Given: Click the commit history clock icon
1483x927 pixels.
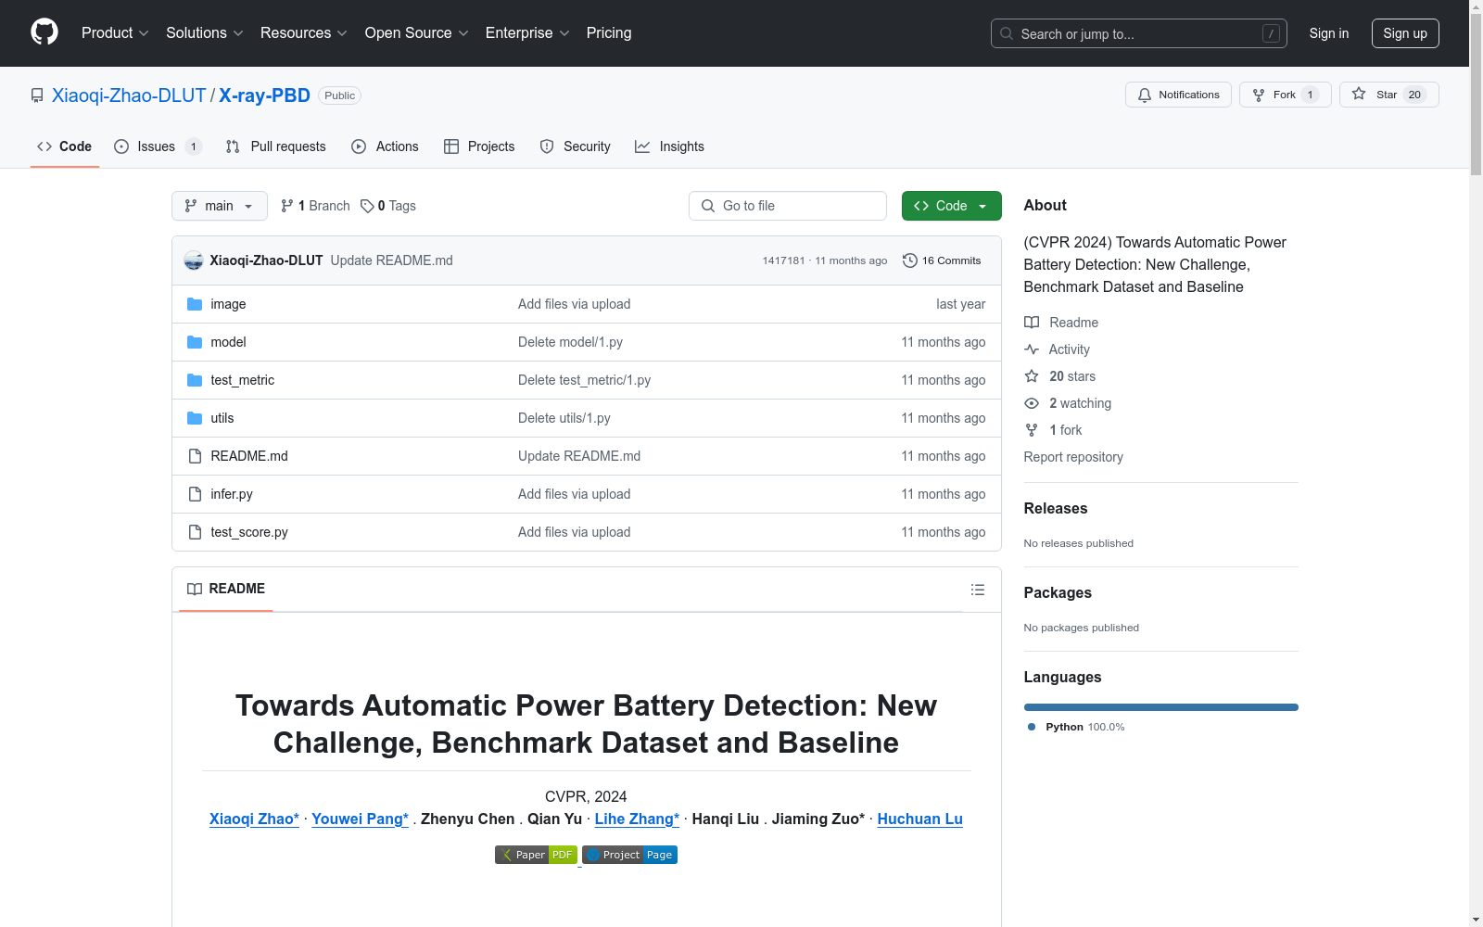Looking at the screenshot, I should pyautogui.click(x=910, y=260).
